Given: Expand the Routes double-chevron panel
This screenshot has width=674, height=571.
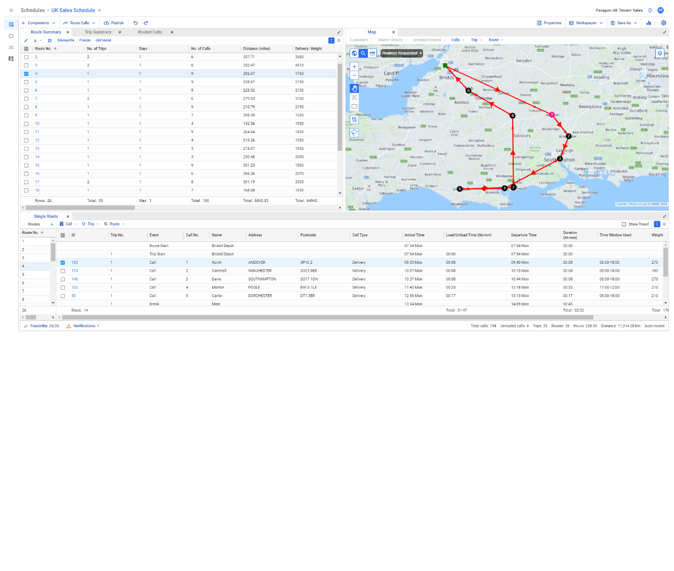Looking at the screenshot, I should point(52,224).
